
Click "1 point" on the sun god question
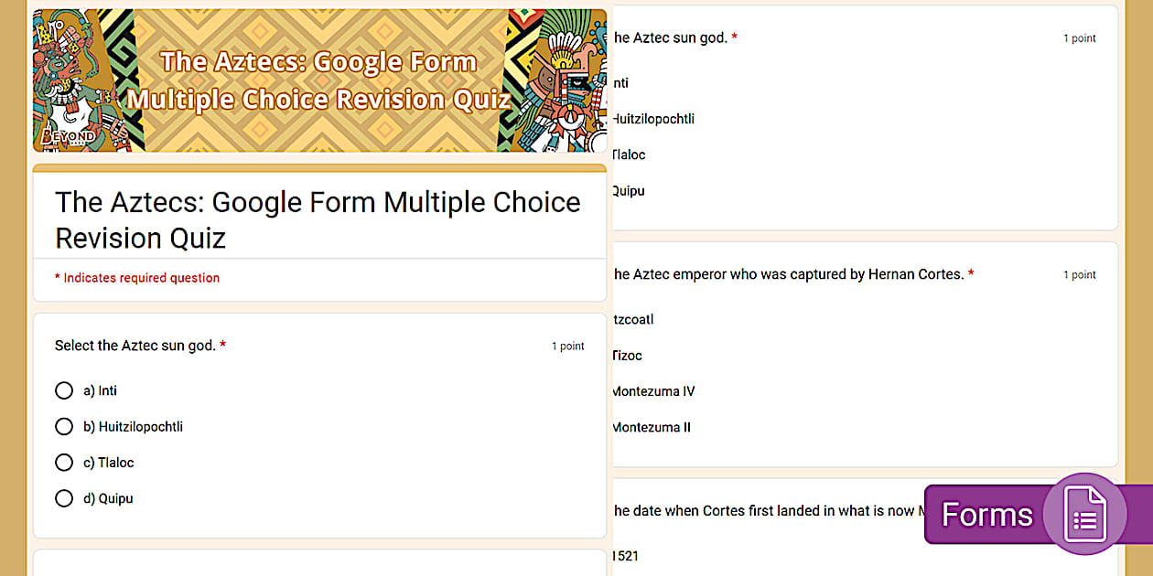(x=568, y=346)
